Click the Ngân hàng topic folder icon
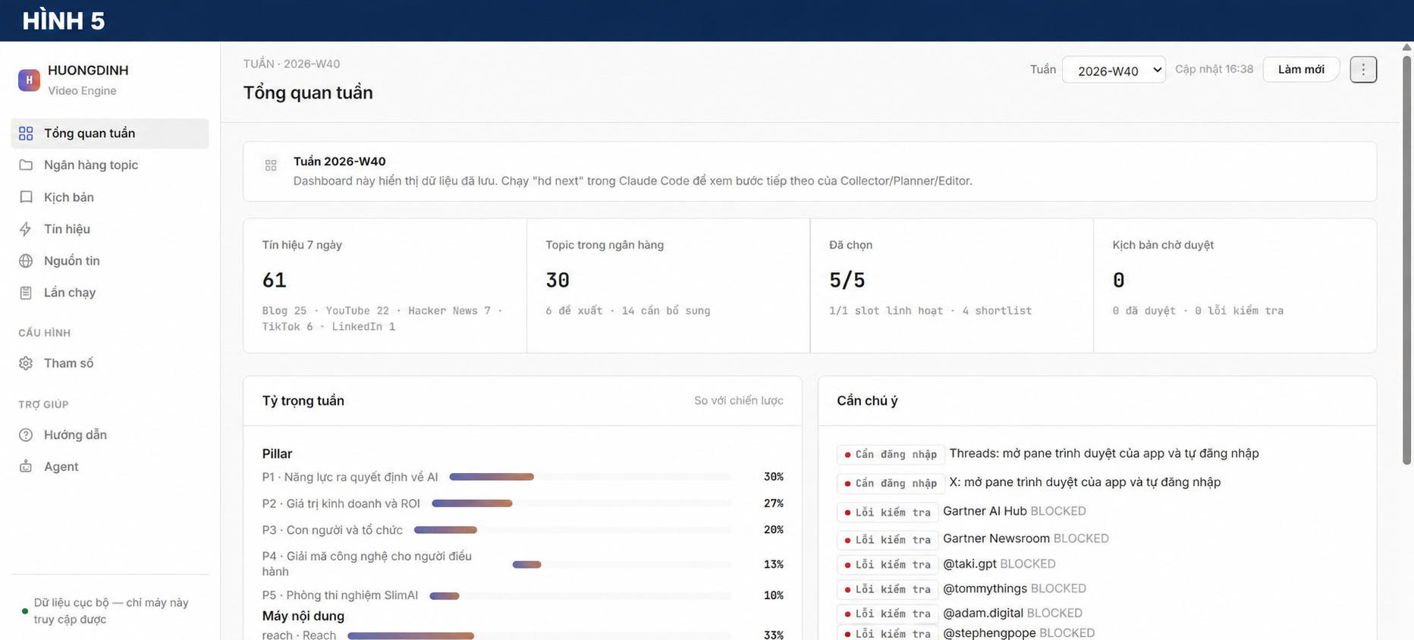The width and height of the screenshot is (1414, 640). 26,165
